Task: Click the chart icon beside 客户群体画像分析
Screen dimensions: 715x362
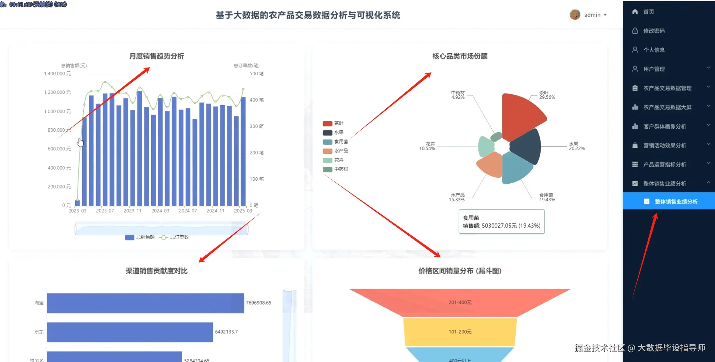Action: 635,126
